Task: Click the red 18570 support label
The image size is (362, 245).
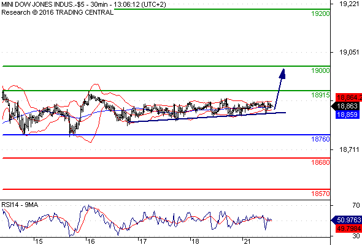Action: click(320, 194)
